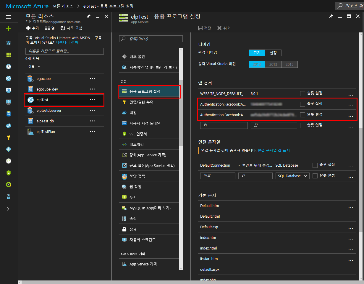Click the Push (푸시) green icon
The width and height of the screenshot is (364, 284).
coord(124,197)
